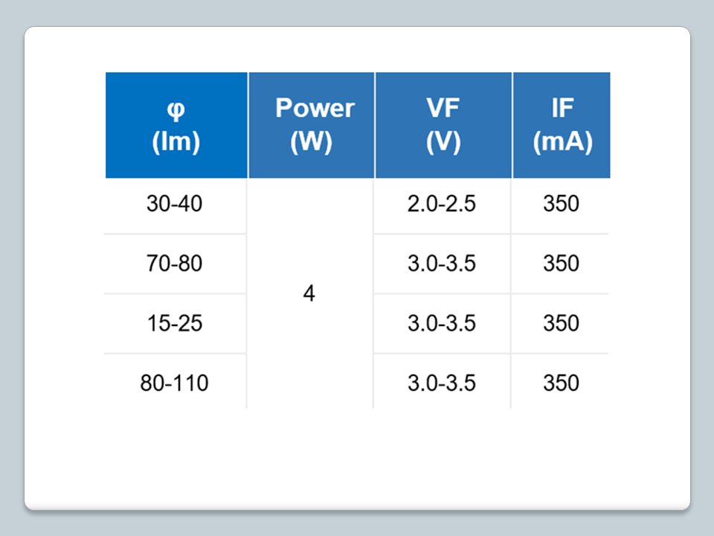The height and width of the screenshot is (536, 714).
Task: Select the Power (W) column header
Action: tap(311, 124)
